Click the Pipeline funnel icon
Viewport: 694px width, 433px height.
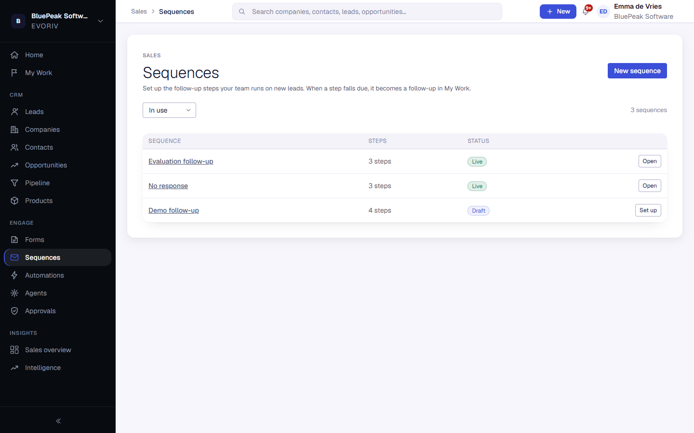tap(14, 183)
